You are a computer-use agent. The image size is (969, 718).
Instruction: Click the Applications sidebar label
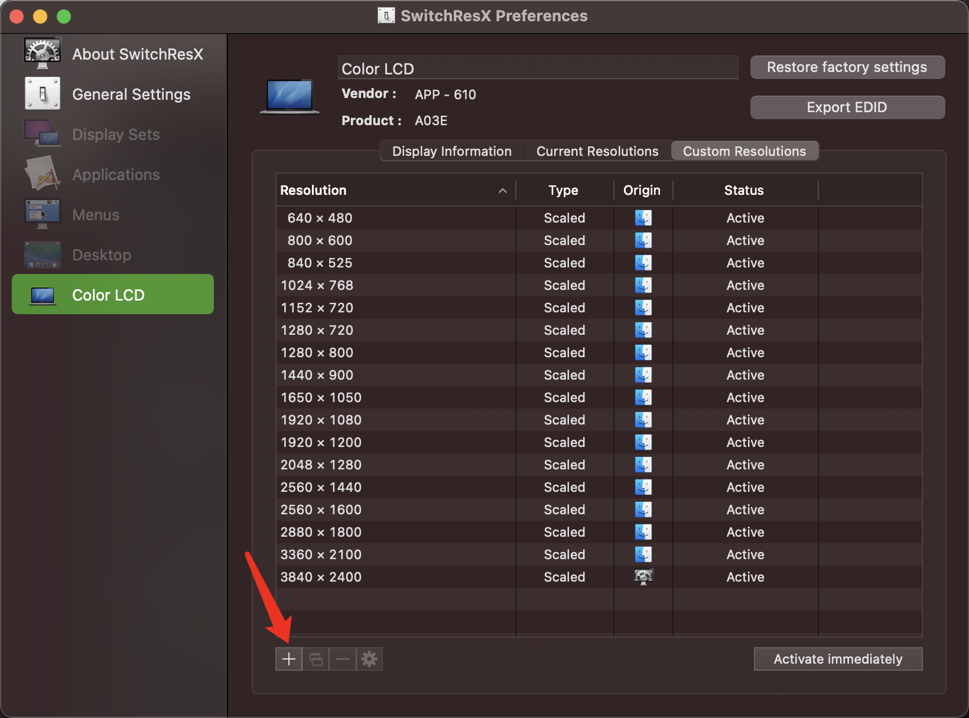(x=116, y=174)
